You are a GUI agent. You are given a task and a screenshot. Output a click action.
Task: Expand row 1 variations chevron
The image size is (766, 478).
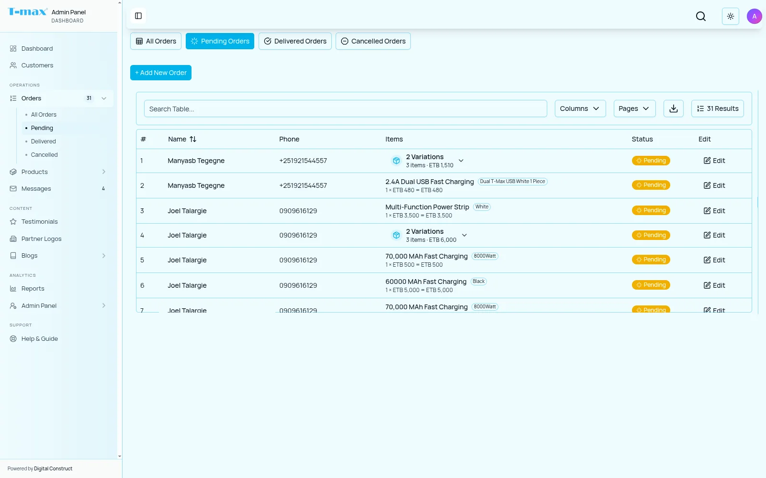(x=461, y=161)
